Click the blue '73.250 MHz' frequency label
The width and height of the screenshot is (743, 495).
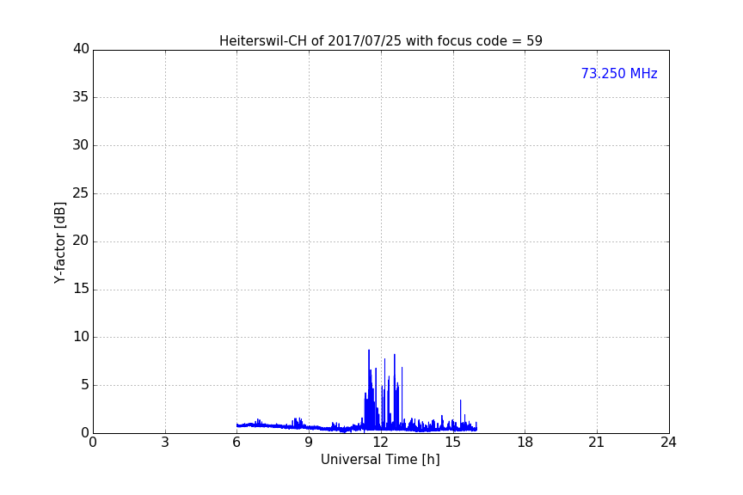coord(619,74)
